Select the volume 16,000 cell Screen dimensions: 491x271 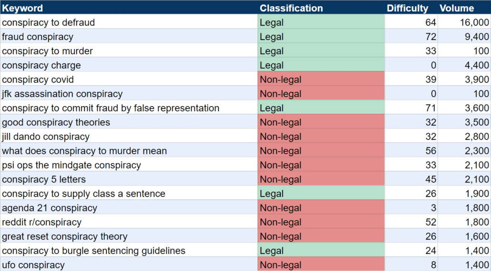click(x=464, y=22)
